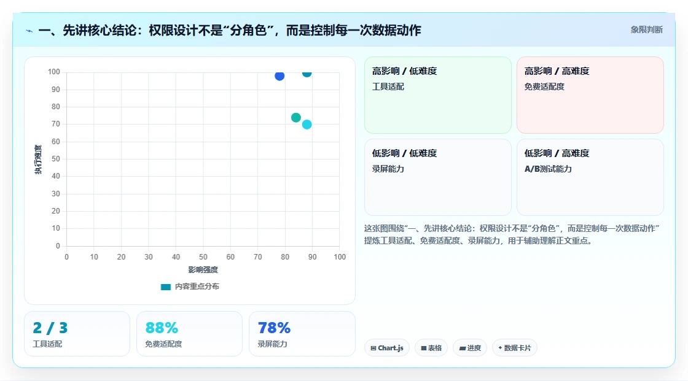Open the 高影响 / 高难度 quadrant card
Screen dimensions: 688x381
590,95
